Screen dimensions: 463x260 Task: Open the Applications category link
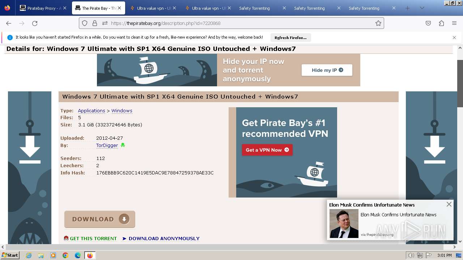(x=92, y=110)
